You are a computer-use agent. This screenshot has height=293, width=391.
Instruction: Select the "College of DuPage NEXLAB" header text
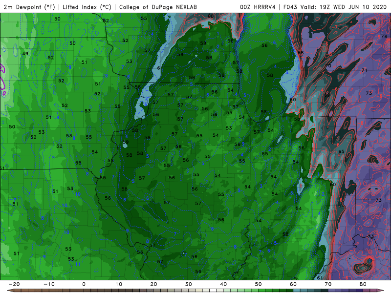tap(158, 7)
